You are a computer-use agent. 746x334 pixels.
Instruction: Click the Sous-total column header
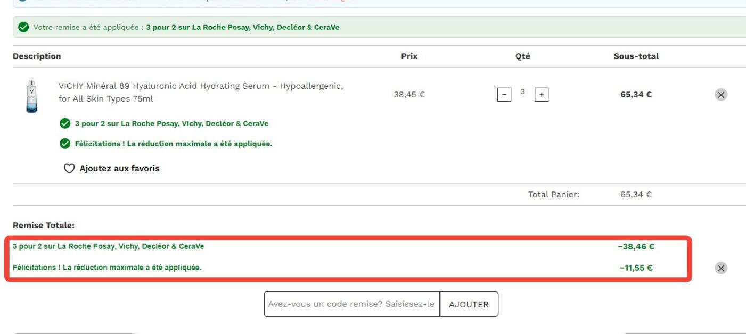tap(636, 56)
